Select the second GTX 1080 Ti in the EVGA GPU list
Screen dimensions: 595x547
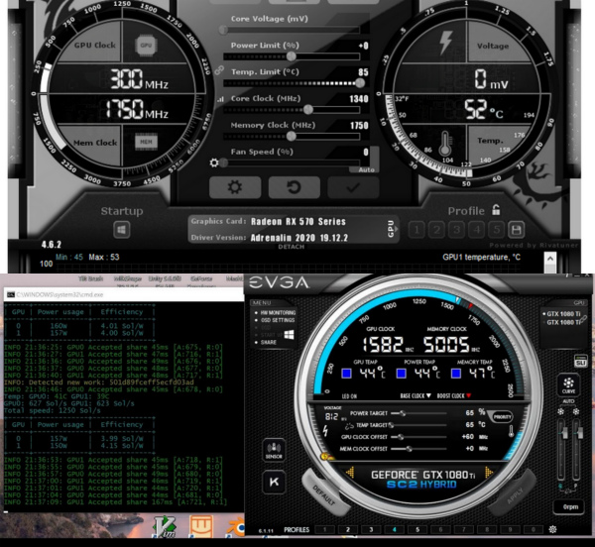click(x=563, y=323)
